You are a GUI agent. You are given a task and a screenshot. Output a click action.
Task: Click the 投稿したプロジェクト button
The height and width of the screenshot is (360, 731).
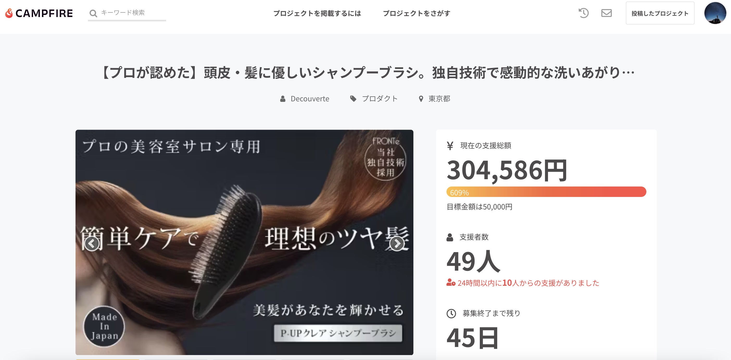click(660, 13)
